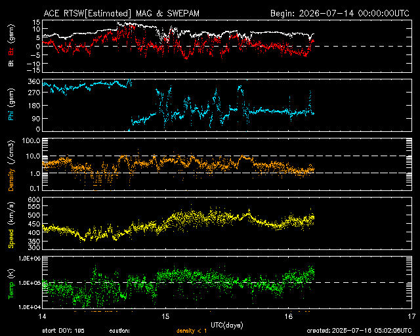Click the yellow Speed (km/s) label
The height and width of the screenshot is (336, 420).
(11, 225)
